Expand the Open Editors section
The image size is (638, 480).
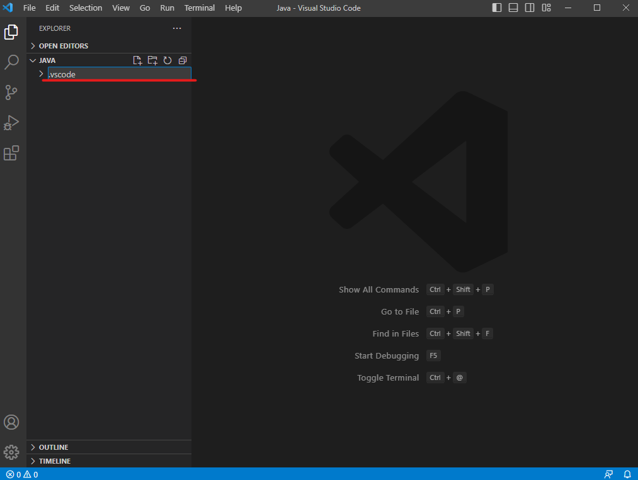[63, 46]
